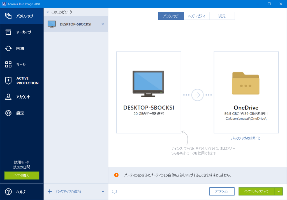This screenshot has height=200, width=287.
Task: Select バックアップ in the left sidebar
Action: 25,16
